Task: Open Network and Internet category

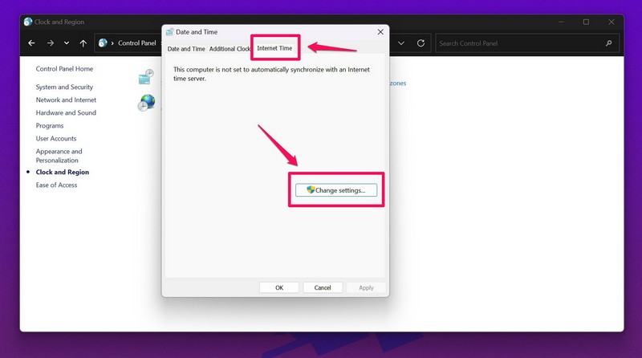Action: 66,100
